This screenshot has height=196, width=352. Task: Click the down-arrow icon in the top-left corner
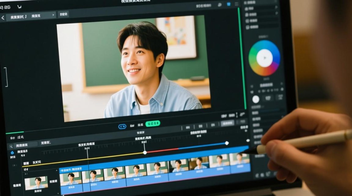point(19,7)
